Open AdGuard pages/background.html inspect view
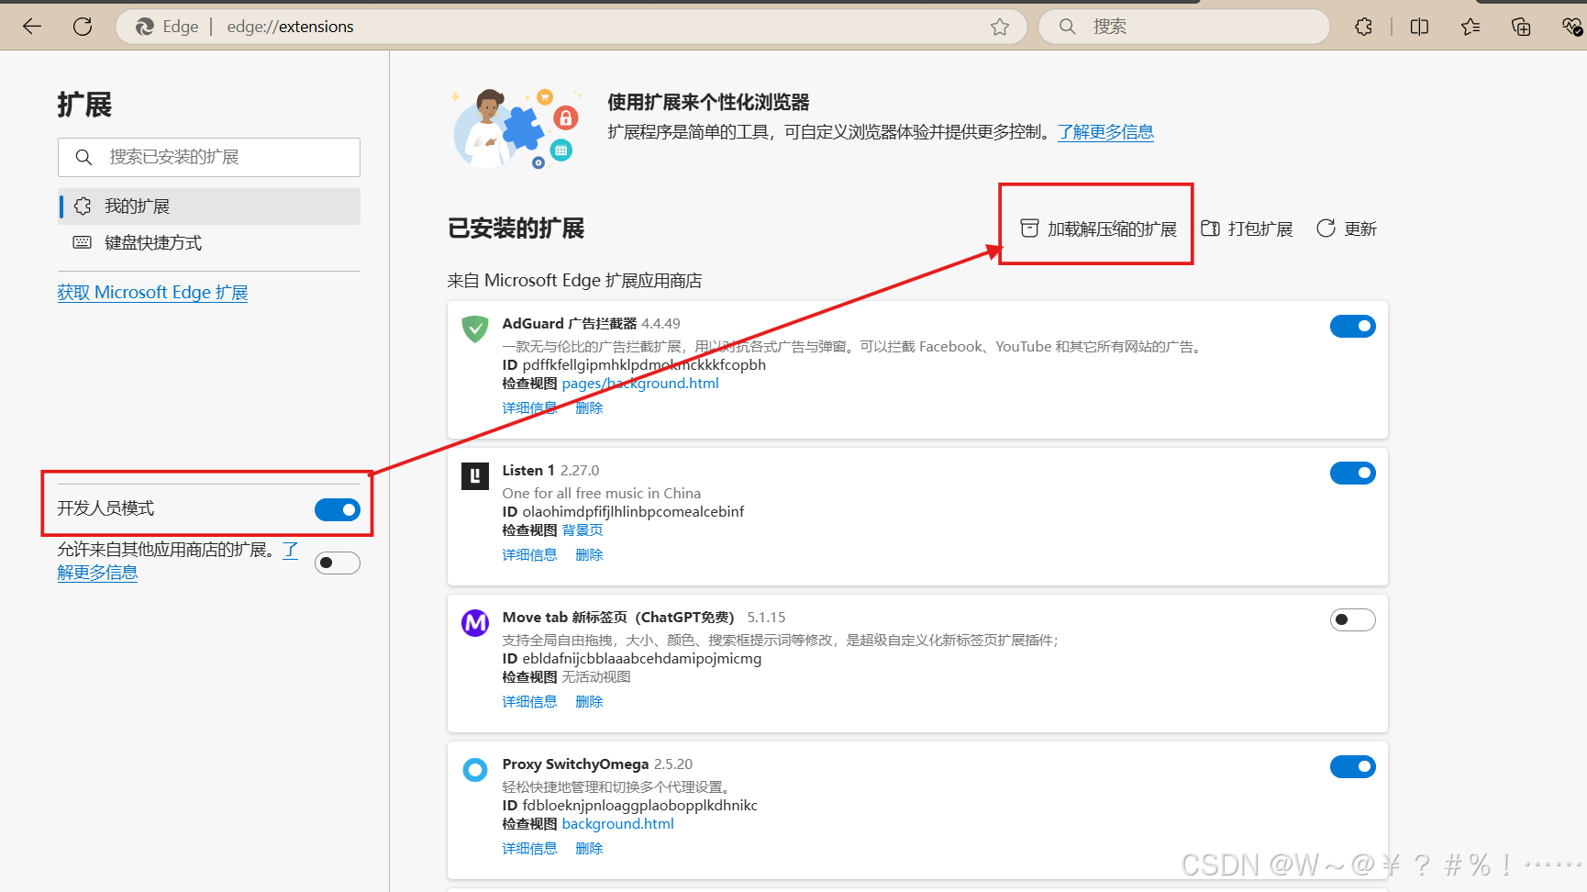The image size is (1587, 892). point(640,384)
